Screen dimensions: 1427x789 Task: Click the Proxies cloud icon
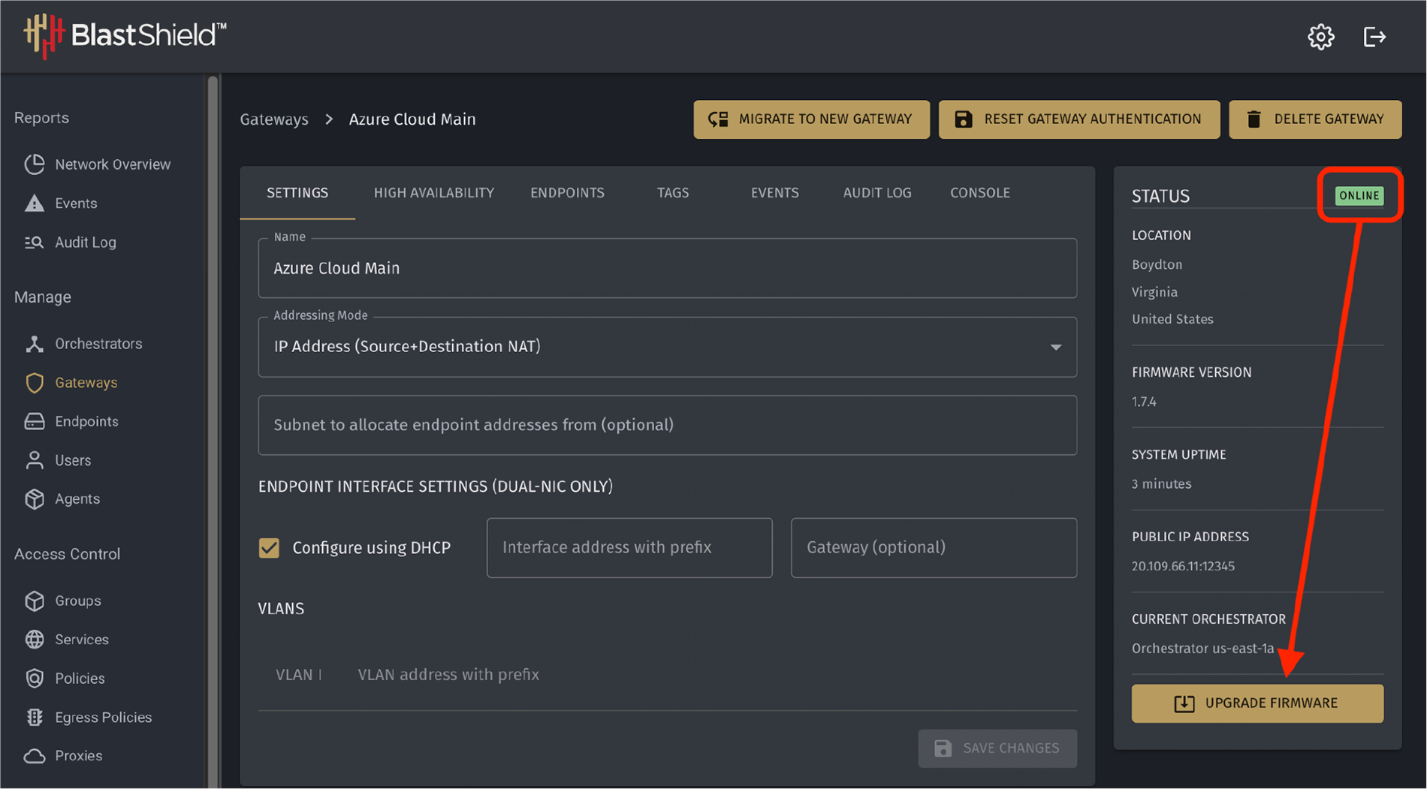[35, 756]
